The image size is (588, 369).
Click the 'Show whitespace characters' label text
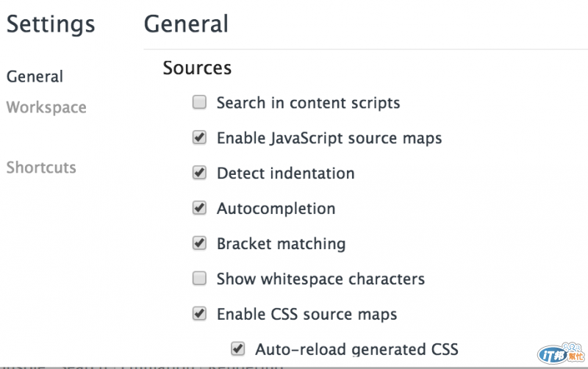(320, 279)
